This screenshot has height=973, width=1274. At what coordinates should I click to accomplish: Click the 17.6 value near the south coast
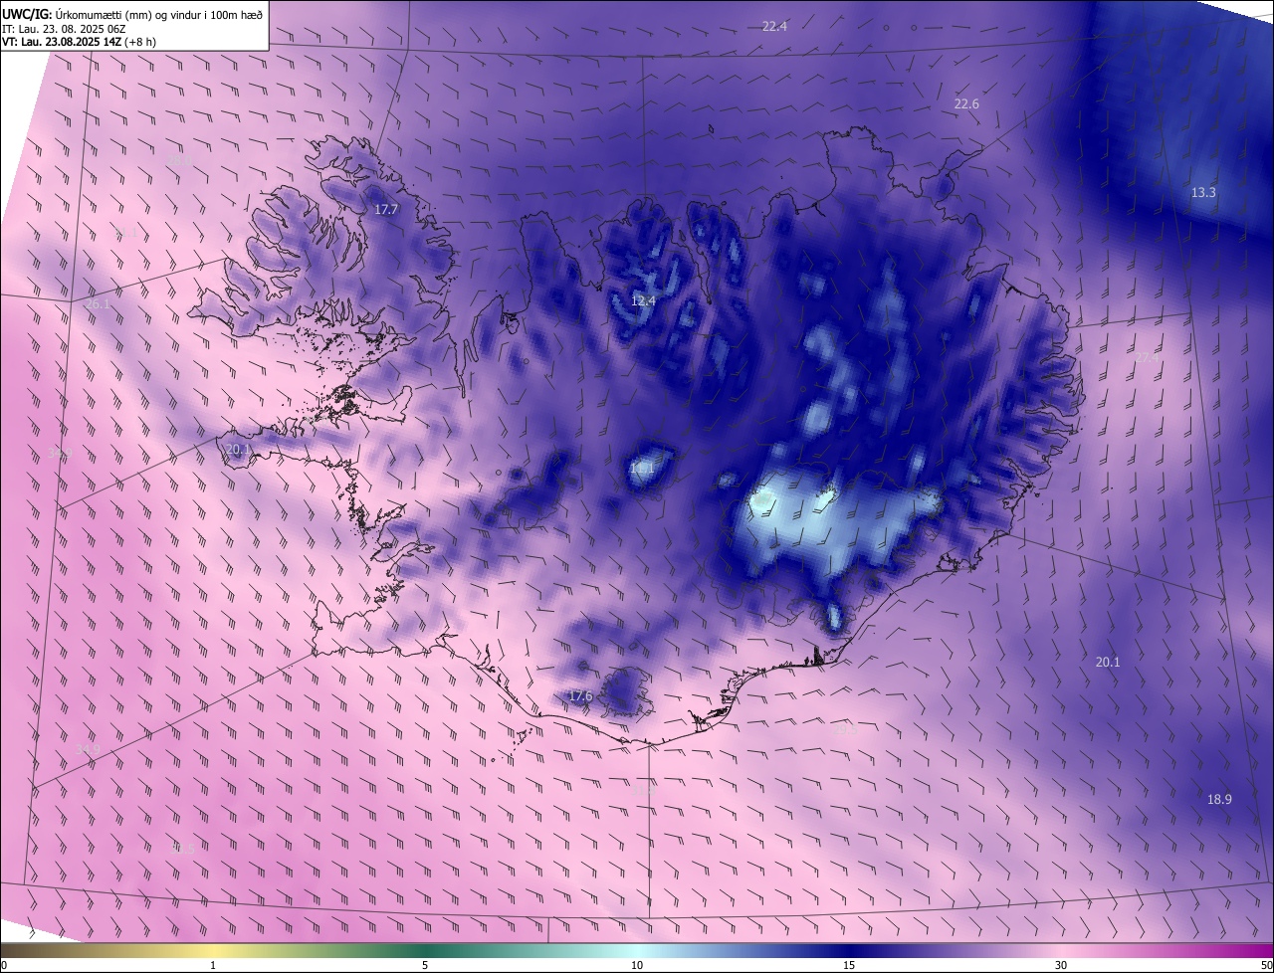pyautogui.click(x=580, y=695)
